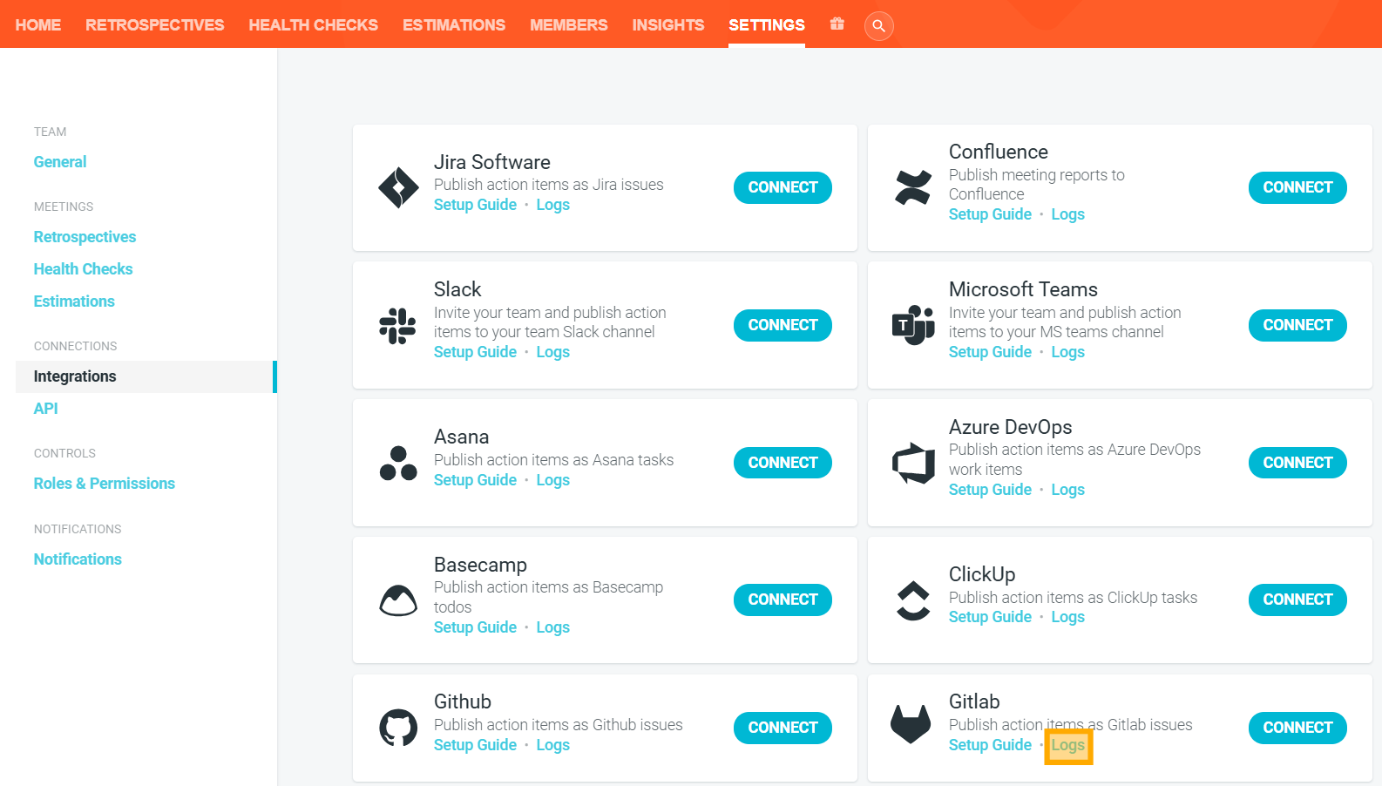Click the Confluence logo icon
The image size is (1382, 786).
pos(913,187)
